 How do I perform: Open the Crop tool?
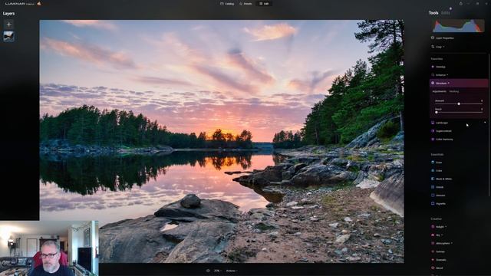click(439, 47)
